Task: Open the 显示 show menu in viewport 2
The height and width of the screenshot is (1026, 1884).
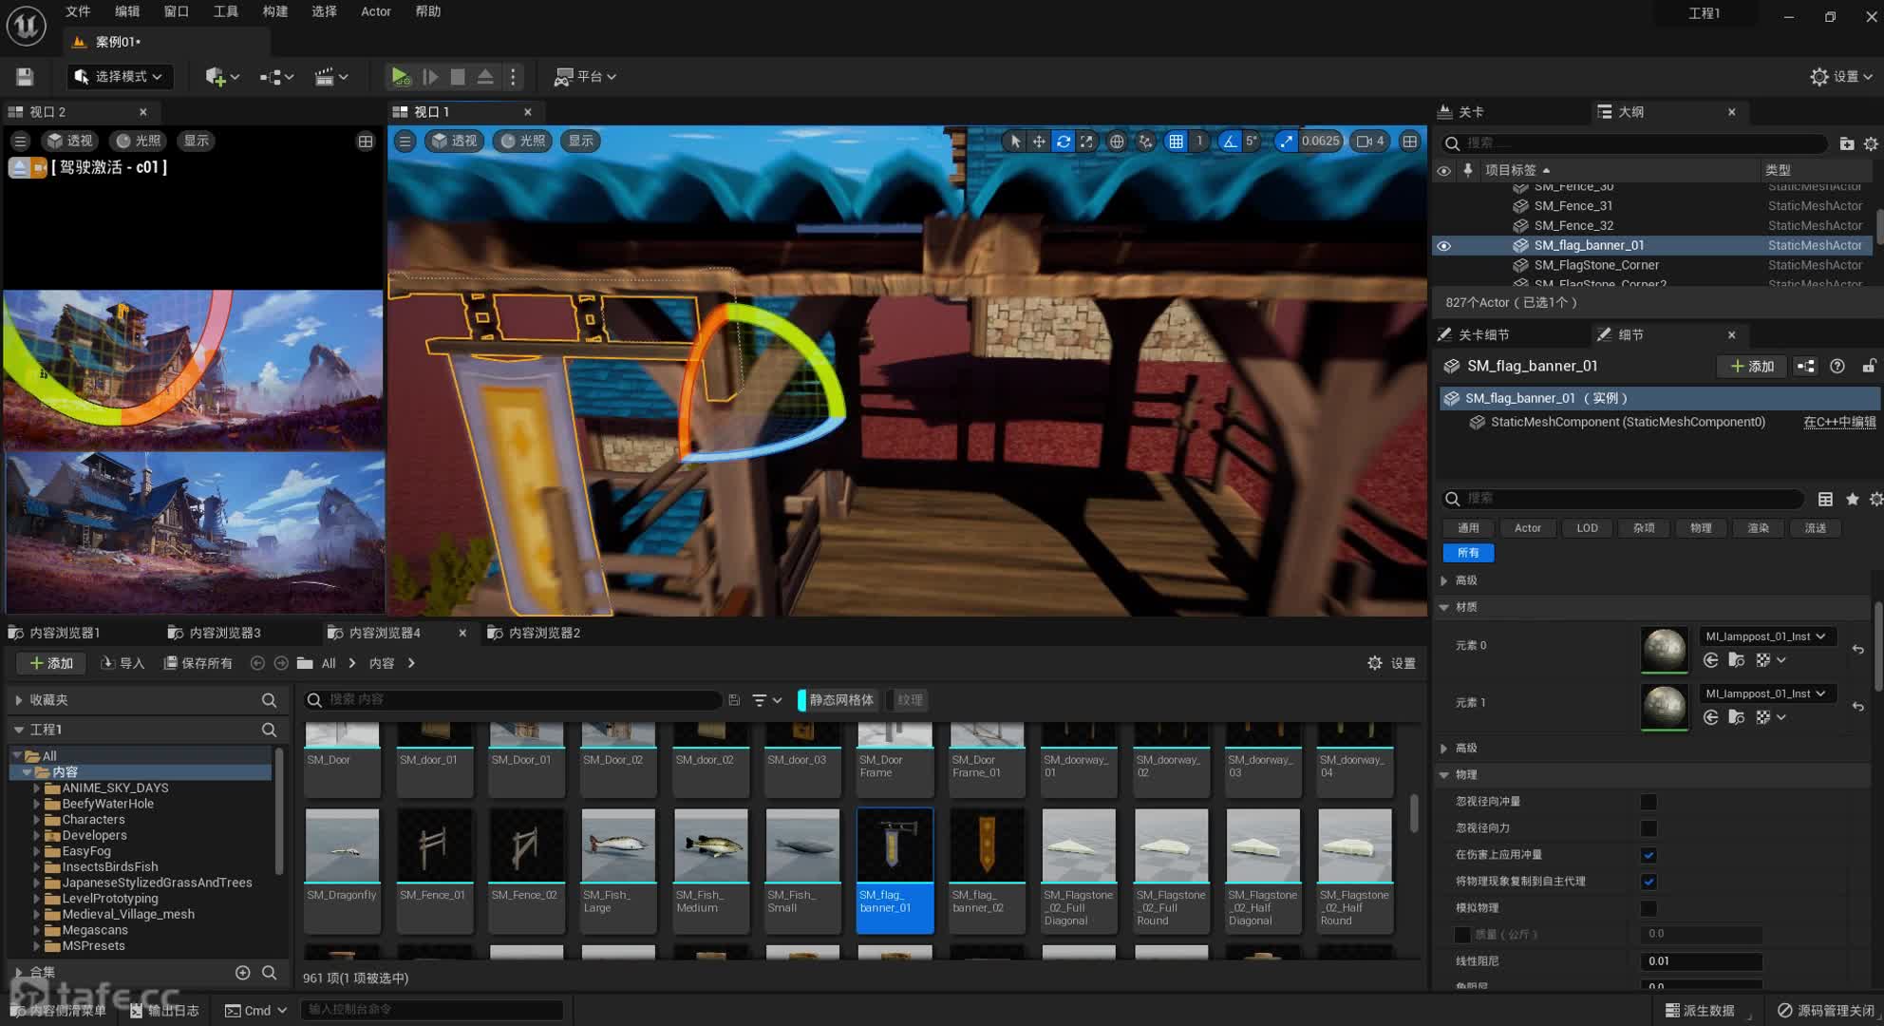Action: coord(196,141)
